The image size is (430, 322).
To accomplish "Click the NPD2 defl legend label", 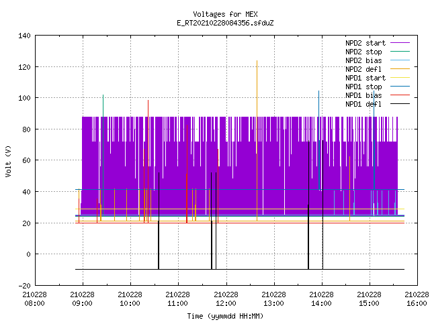I will 363,69.
